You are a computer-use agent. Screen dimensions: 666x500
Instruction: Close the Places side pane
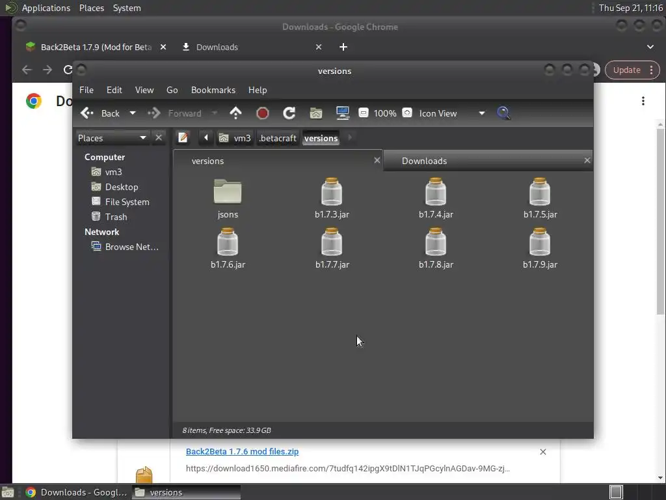point(159,138)
